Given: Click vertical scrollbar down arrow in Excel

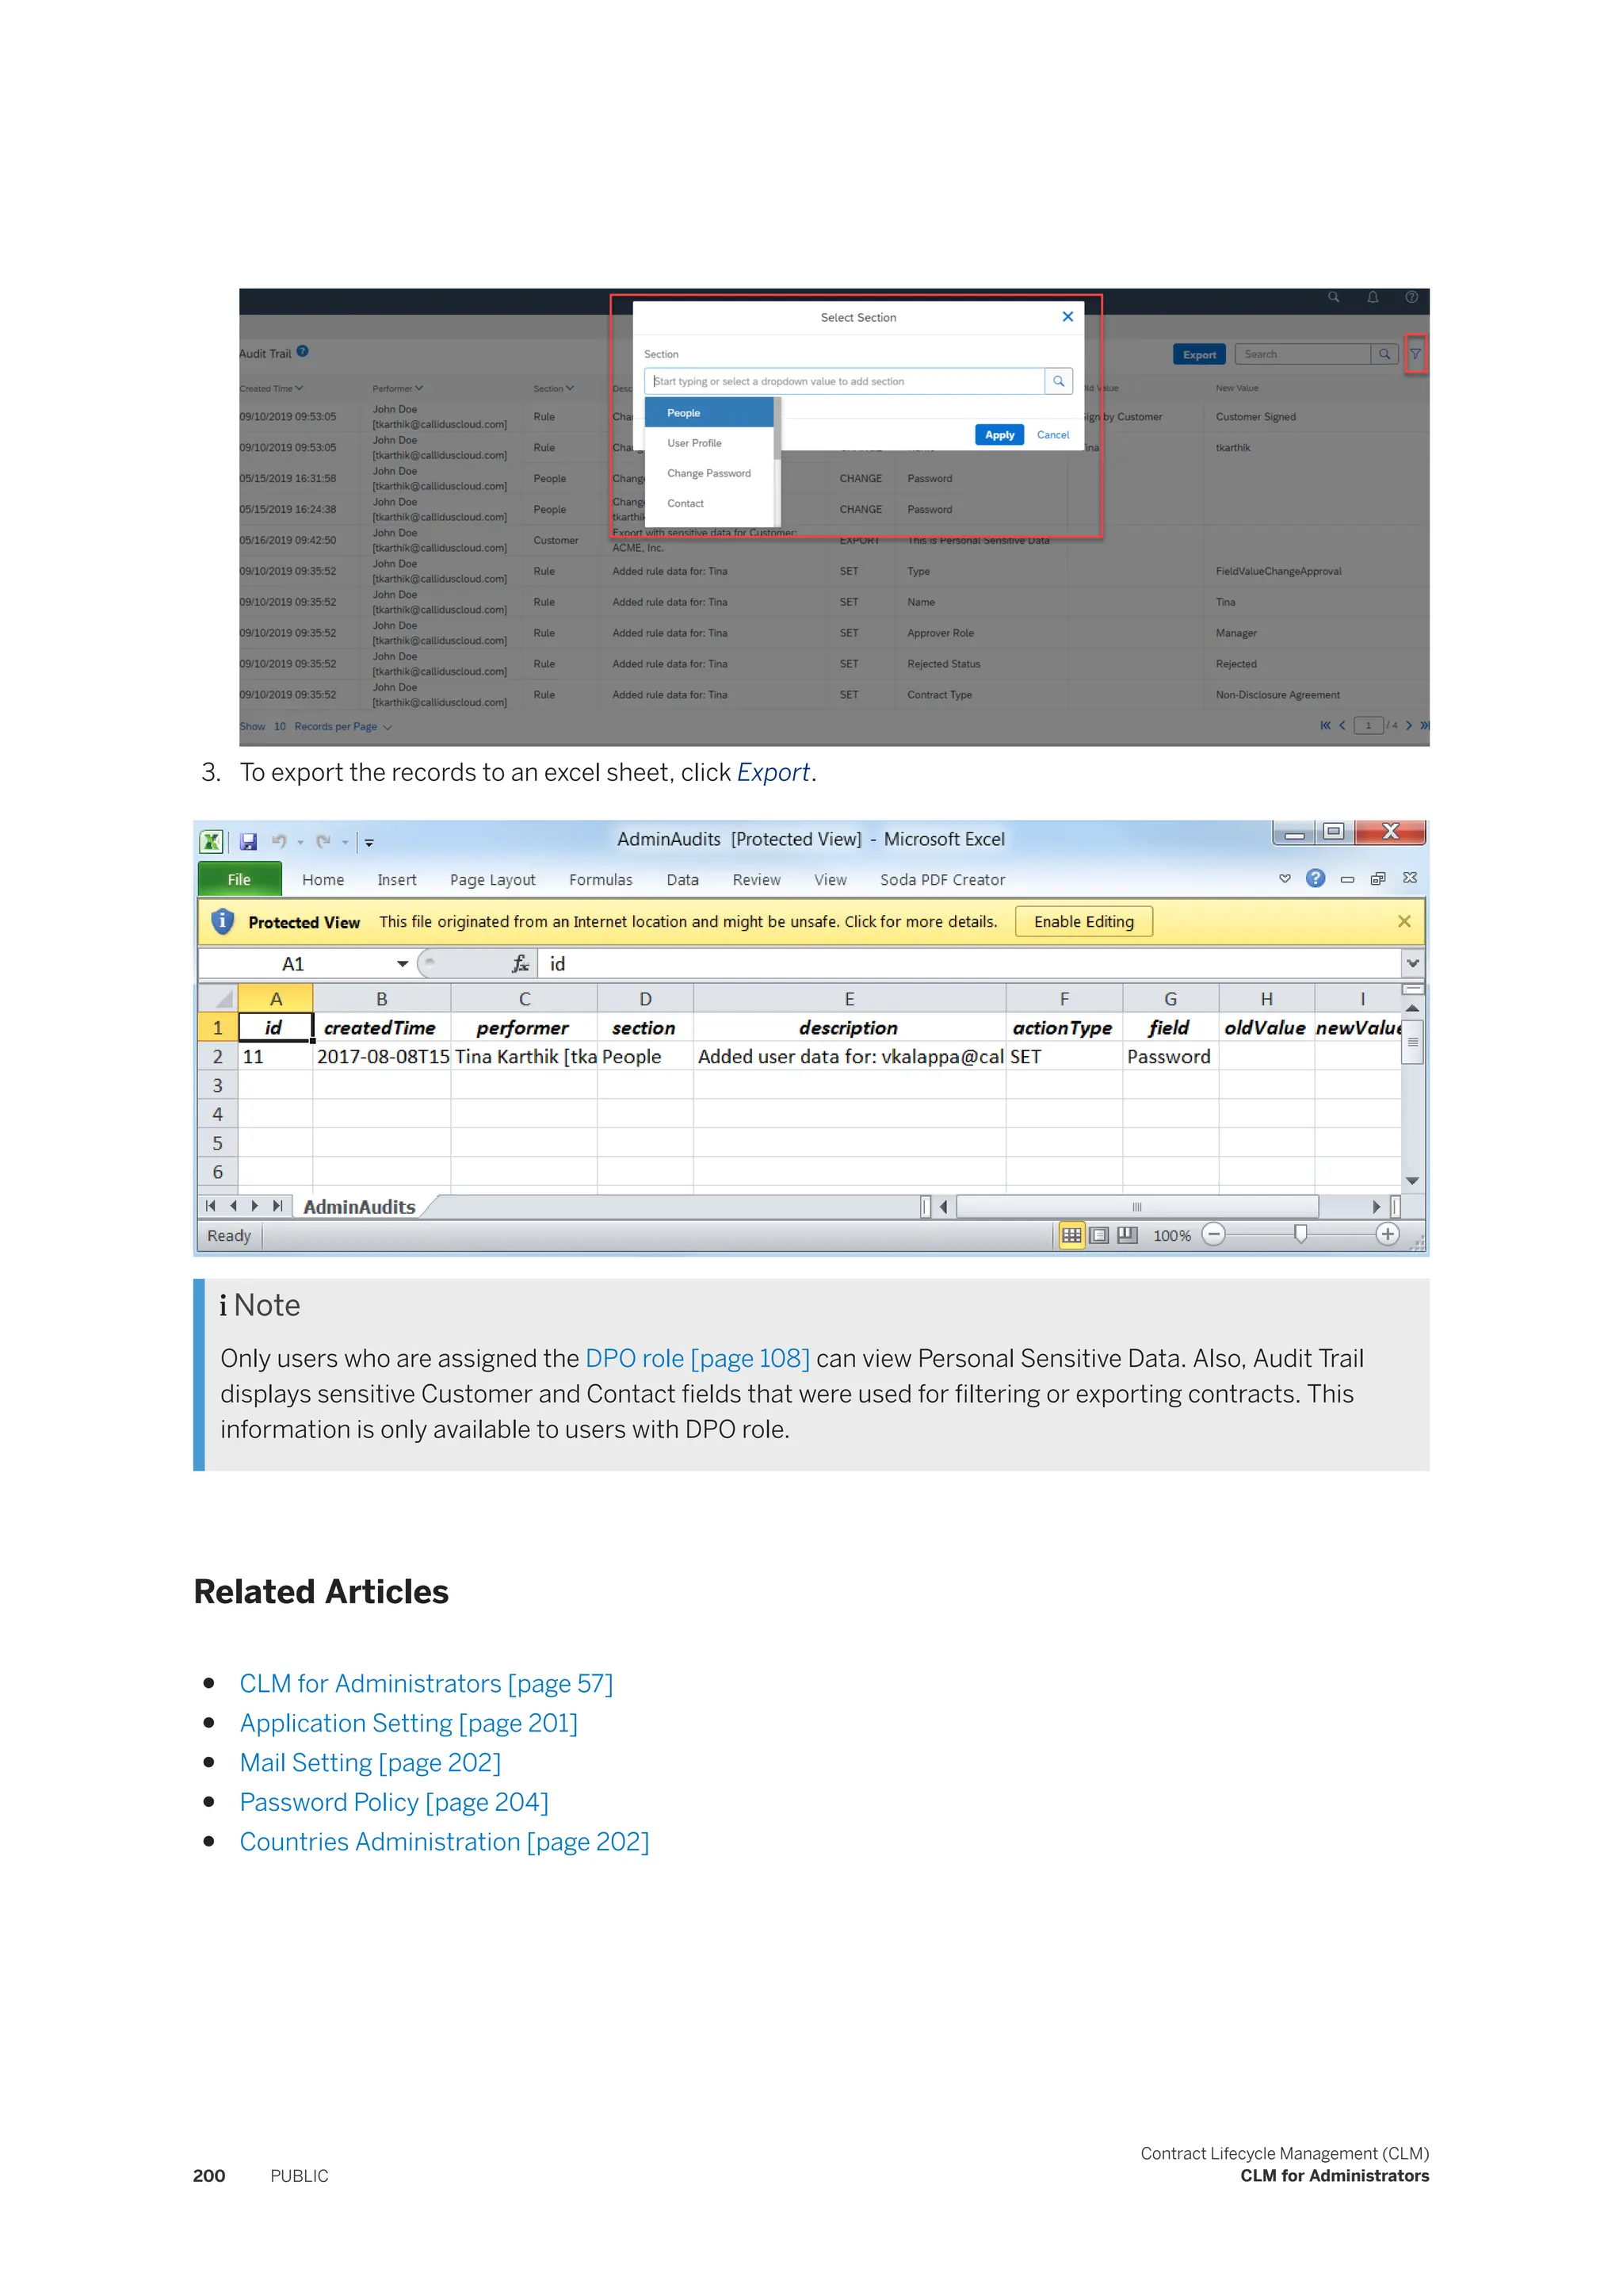Looking at the screenshot, I should pyautogui.click(x=1412, y=1181).
